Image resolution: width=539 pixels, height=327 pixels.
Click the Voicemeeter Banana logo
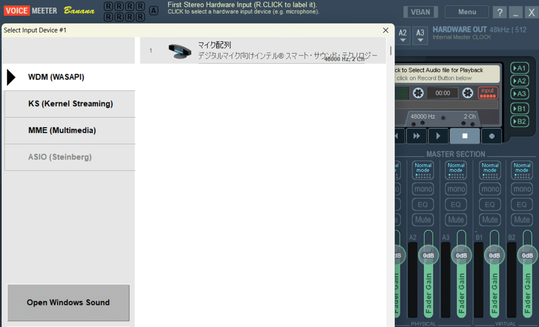[49, 10]
